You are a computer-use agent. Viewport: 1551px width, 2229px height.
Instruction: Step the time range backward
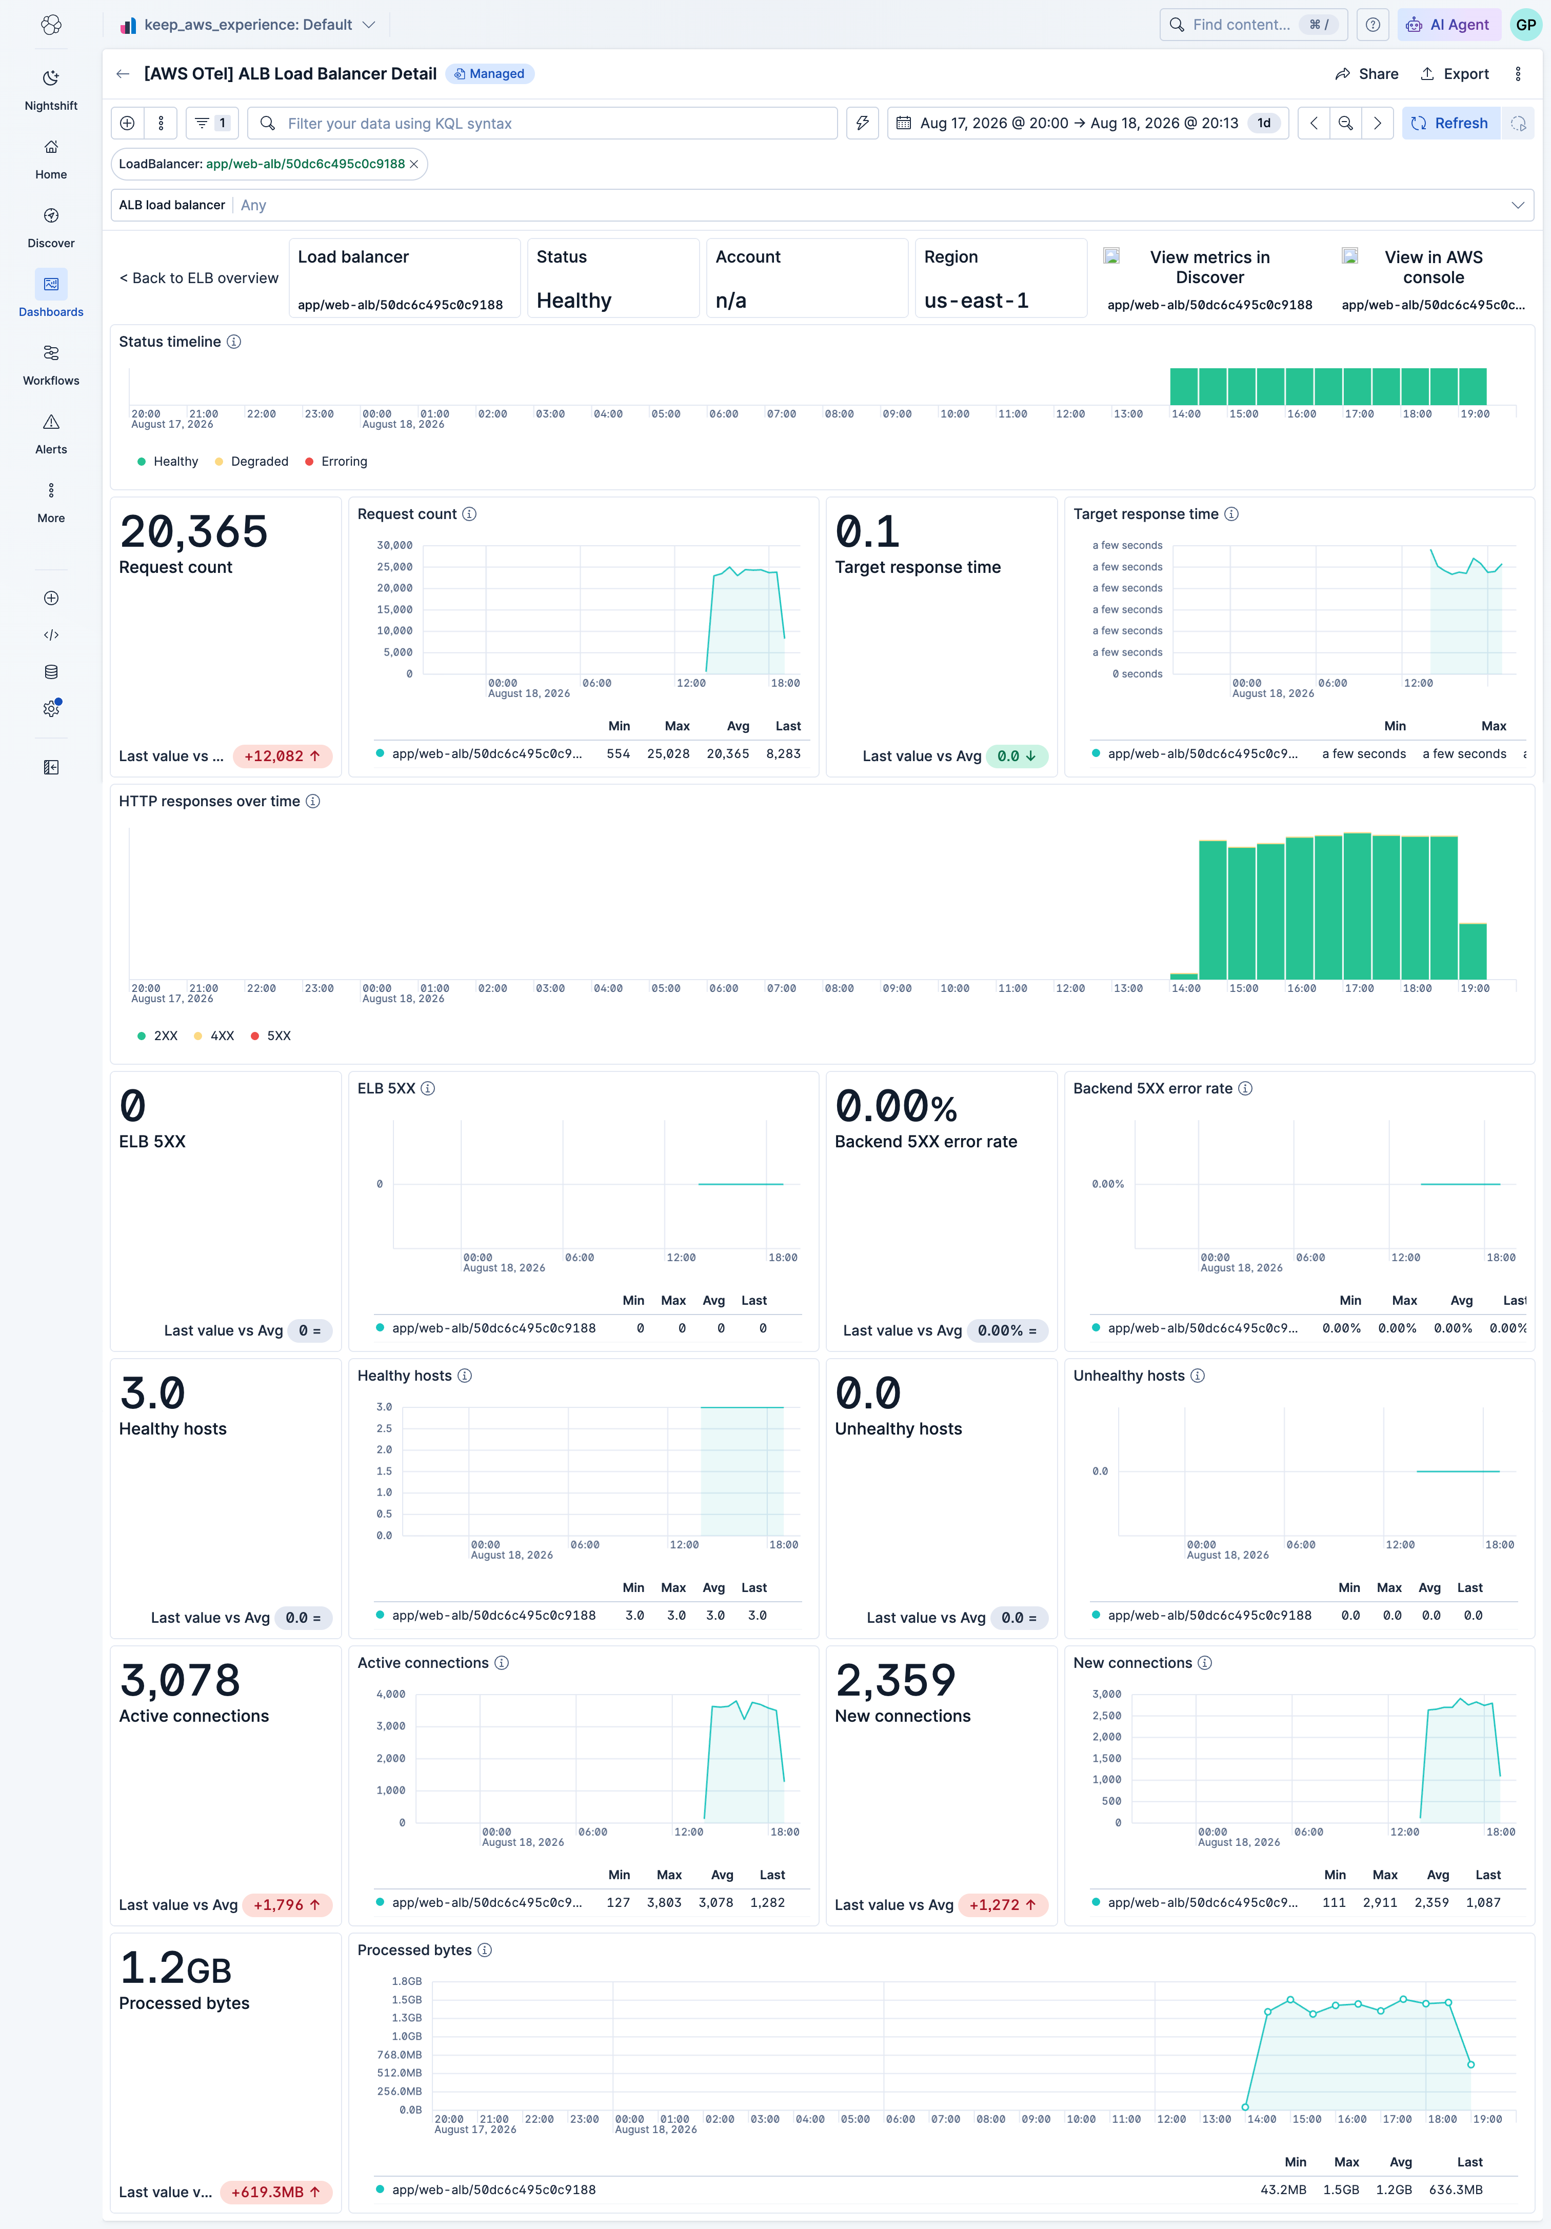point(1313,123)
